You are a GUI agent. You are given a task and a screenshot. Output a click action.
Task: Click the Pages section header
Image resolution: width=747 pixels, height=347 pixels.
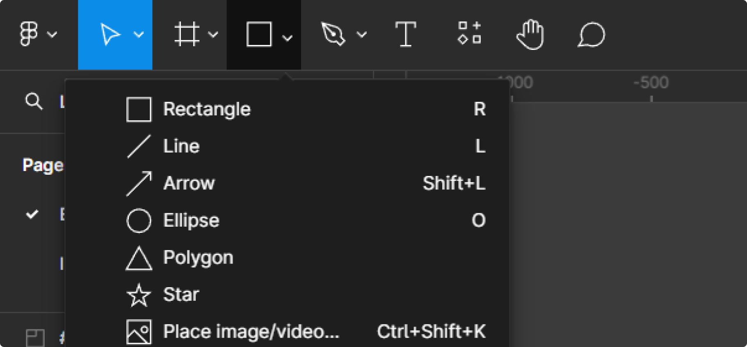tap(42, 164)
